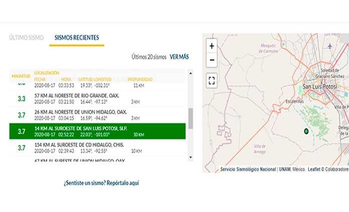Choose the CD Hidalgo, CHIS. earthquake entry

98,148
